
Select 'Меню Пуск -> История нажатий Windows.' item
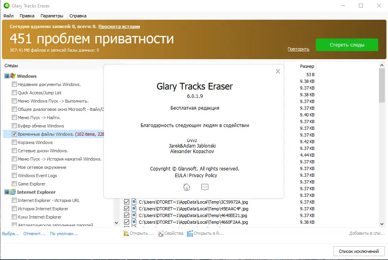pyautogui.click(x=59, y=159)
